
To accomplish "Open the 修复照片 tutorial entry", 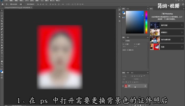I will (x=167, y=32).
